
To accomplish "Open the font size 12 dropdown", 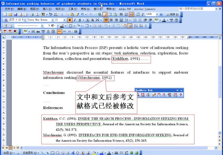I will [x=65, y=20].
